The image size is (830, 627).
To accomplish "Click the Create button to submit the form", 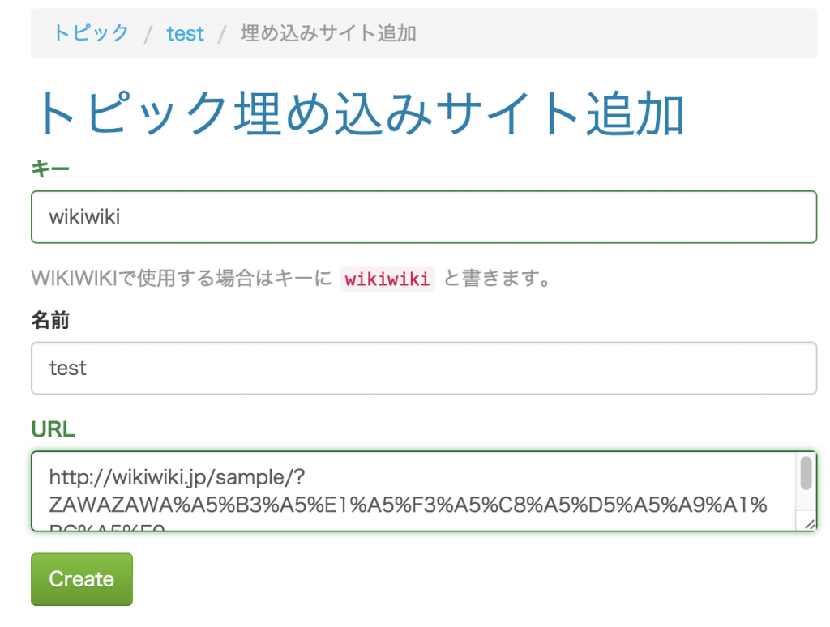I will 81,578.
